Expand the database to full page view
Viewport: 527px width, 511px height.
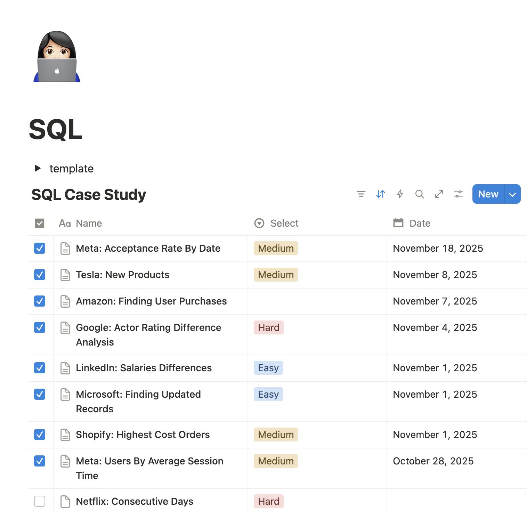[x=439, y=194]
